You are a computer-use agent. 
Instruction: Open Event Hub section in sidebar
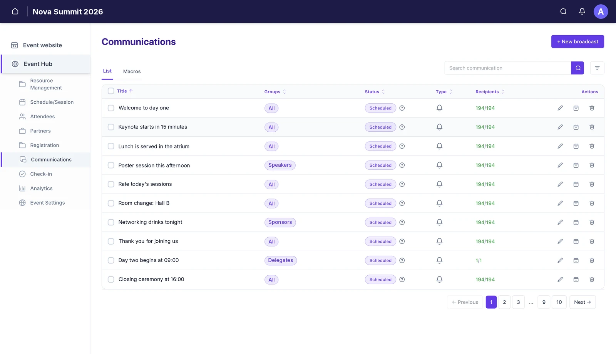[x=46, y=64]
